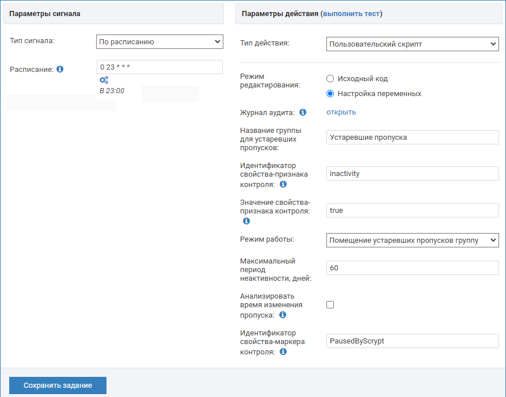Viewport: 506px width, 397px height.
Task: Show info for Анализировать время изменения пропуска
Action: (283, 315)
